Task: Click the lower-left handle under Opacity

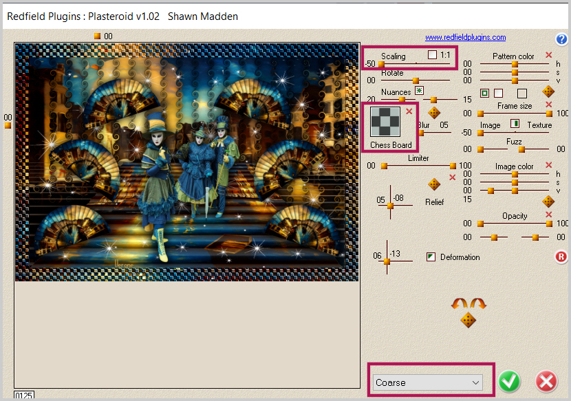Action: click(x=494, y=237)
